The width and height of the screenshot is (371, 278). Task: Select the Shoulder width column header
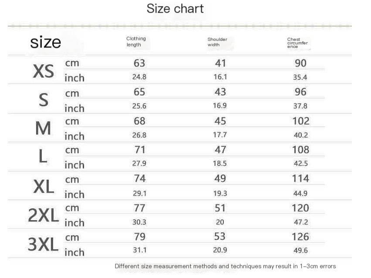click(x=217, y=42)
